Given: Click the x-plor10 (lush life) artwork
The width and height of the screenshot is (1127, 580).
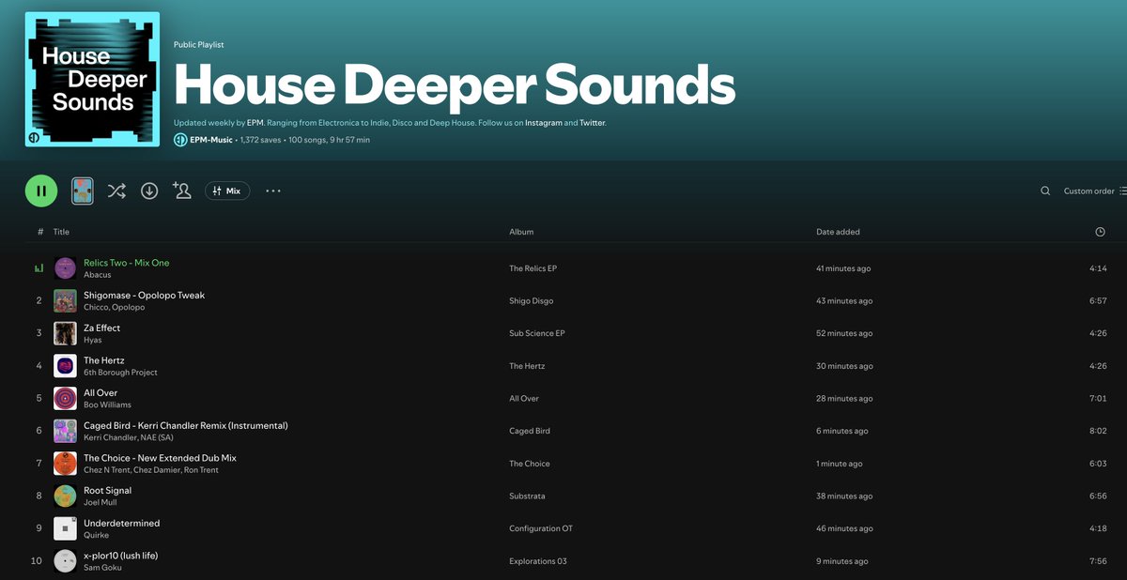Looking at the screenshot, I should click(x=65, y=561).
